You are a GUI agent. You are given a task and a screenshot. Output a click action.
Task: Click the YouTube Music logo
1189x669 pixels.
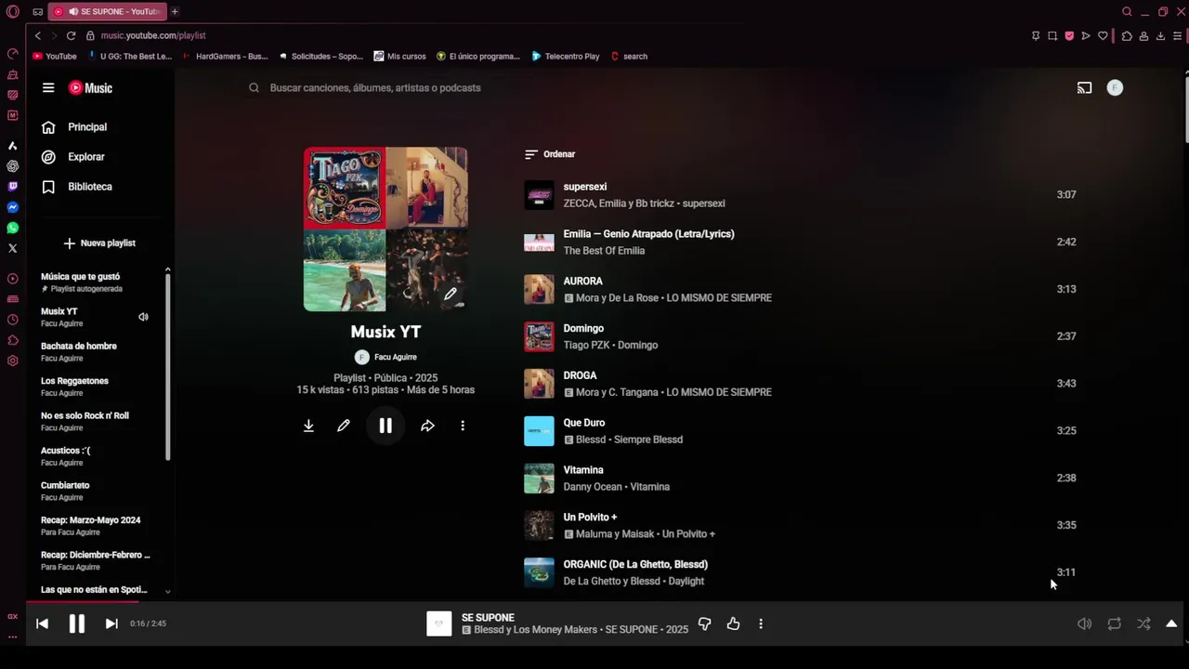click(90, 88)
